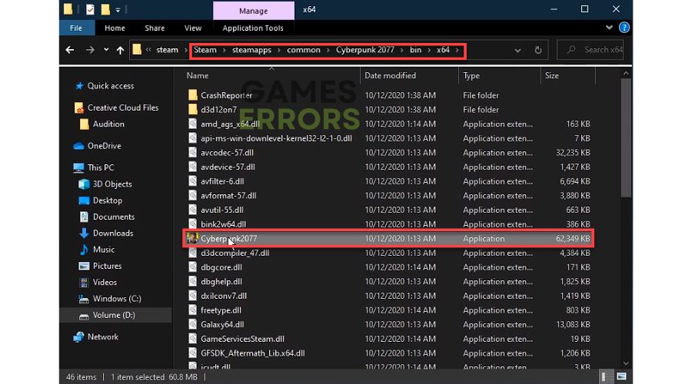Click the Properties quick access toolbar icon
Viewport: 692px width, 384px height.
[90, 9]
